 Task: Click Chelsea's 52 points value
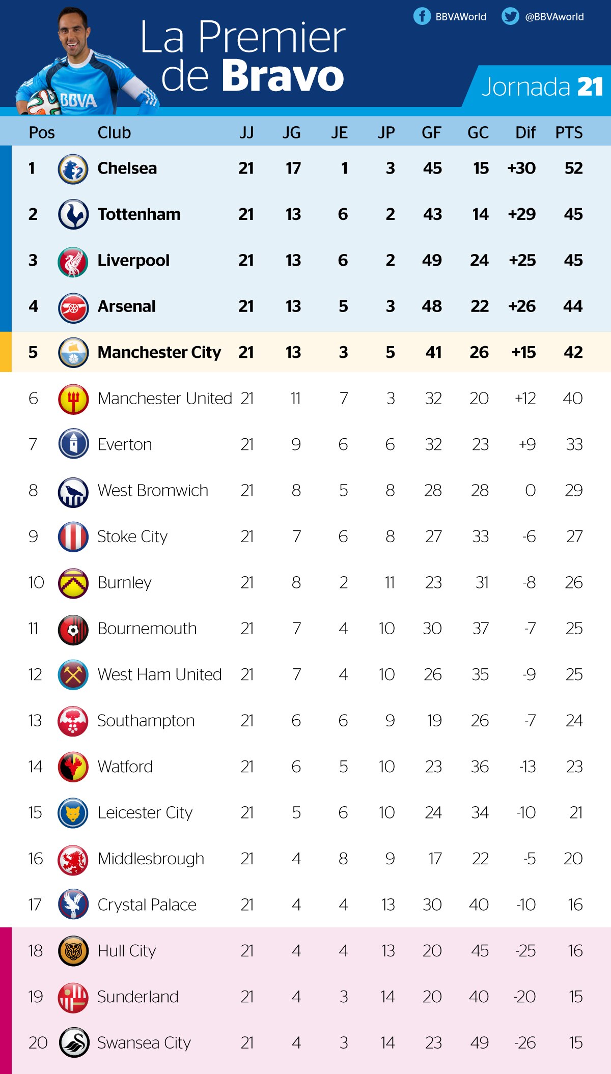coord(573,168)
